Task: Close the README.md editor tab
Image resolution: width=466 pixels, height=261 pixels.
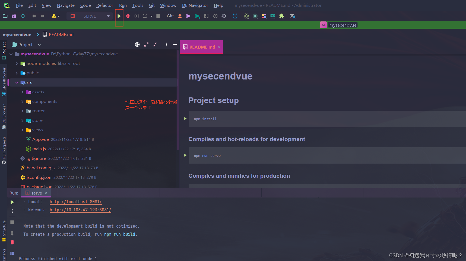Action: (219, 47)
